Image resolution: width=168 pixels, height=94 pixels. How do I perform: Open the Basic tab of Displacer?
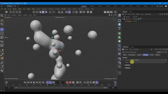coord(125,55)
